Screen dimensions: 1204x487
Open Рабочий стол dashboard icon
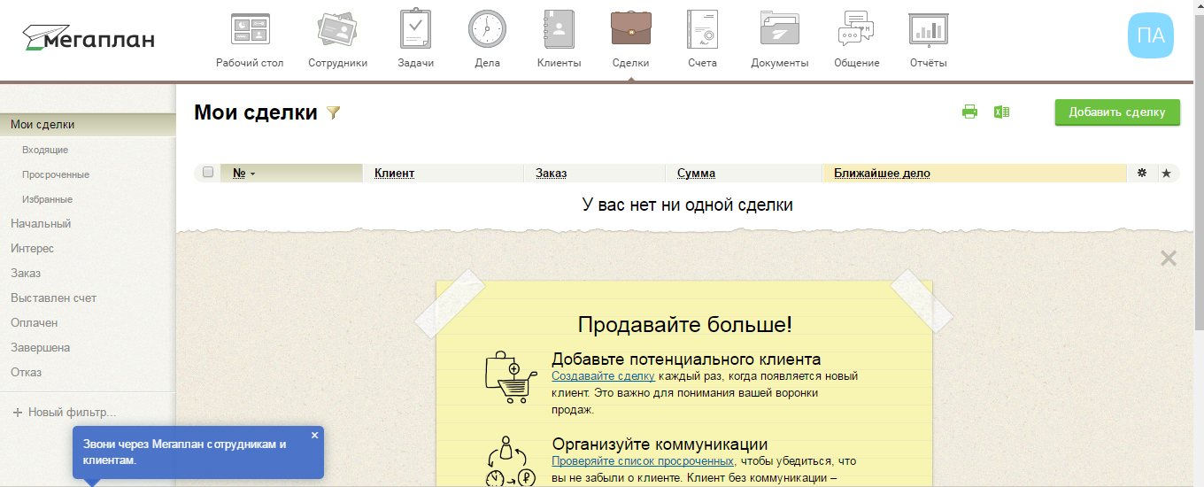[250, 29]
